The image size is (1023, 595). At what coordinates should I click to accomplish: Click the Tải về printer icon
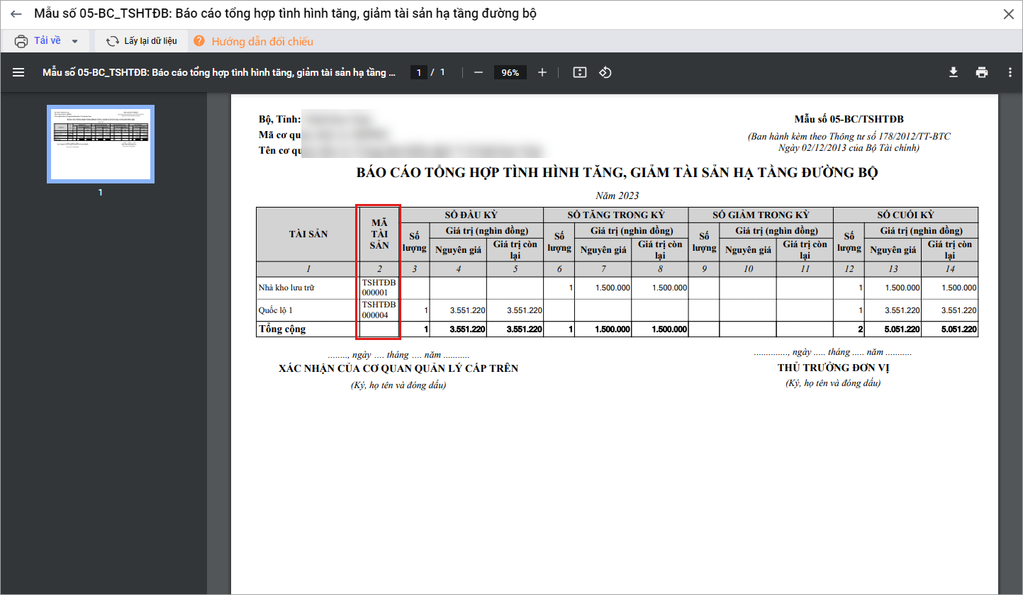(x=22, y=41)
